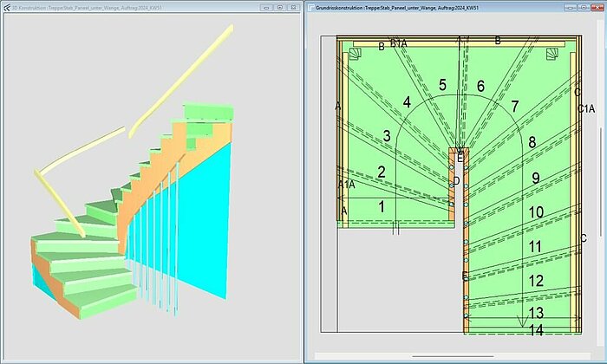Image resolution: width=607 pixels, height=364 pixels.
Task: Close the 3D Konstruktion window
Action: coord(292,7)
